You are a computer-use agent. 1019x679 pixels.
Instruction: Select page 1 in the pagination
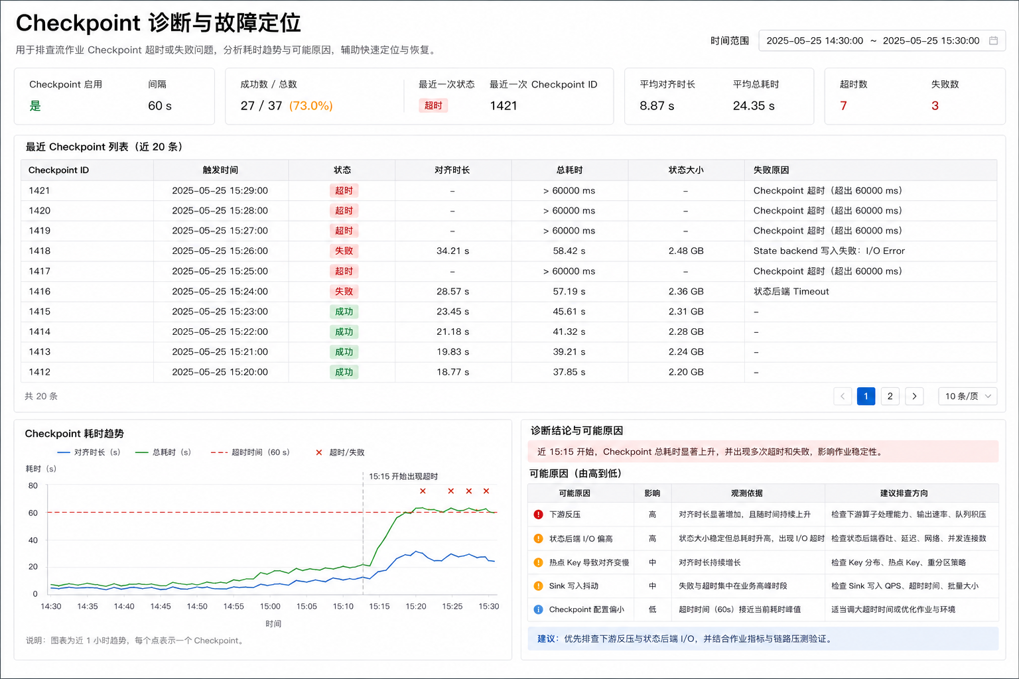tap(866, 397)
